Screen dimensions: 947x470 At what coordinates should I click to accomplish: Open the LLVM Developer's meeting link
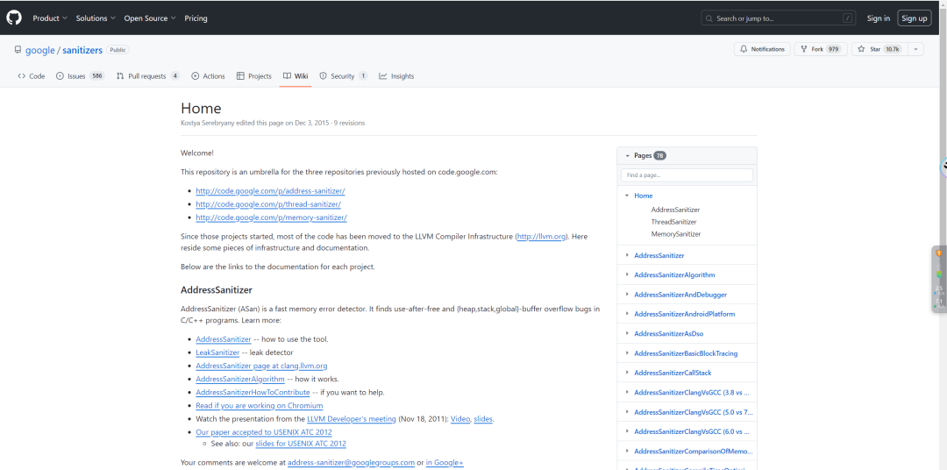click(x=352, y=419)
